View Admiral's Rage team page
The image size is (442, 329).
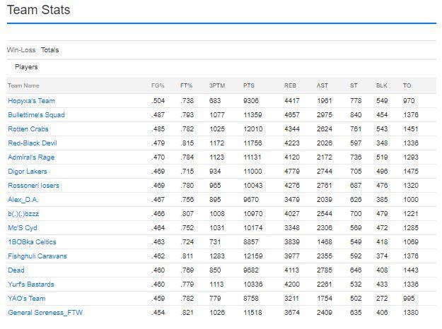point(31,157)
